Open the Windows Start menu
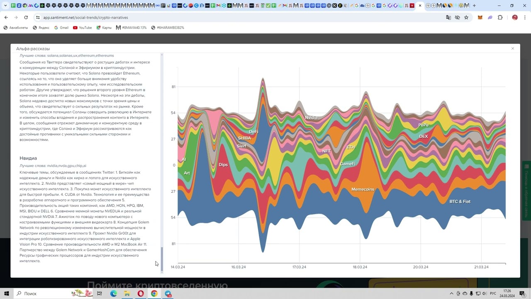This screenshot has height=299, width=531. coord(7,294)
